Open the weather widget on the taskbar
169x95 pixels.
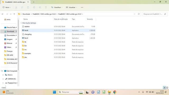[x=8, y=92]
